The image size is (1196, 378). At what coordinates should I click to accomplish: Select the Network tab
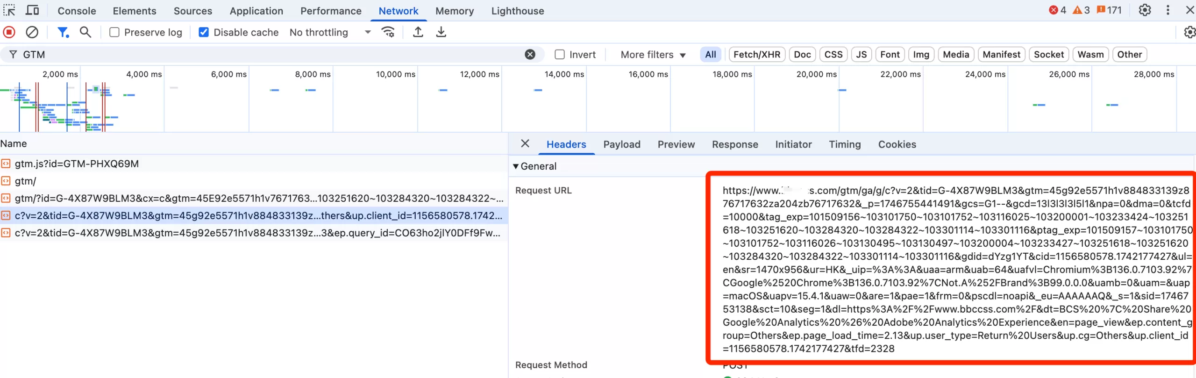(x=399, y=10)
